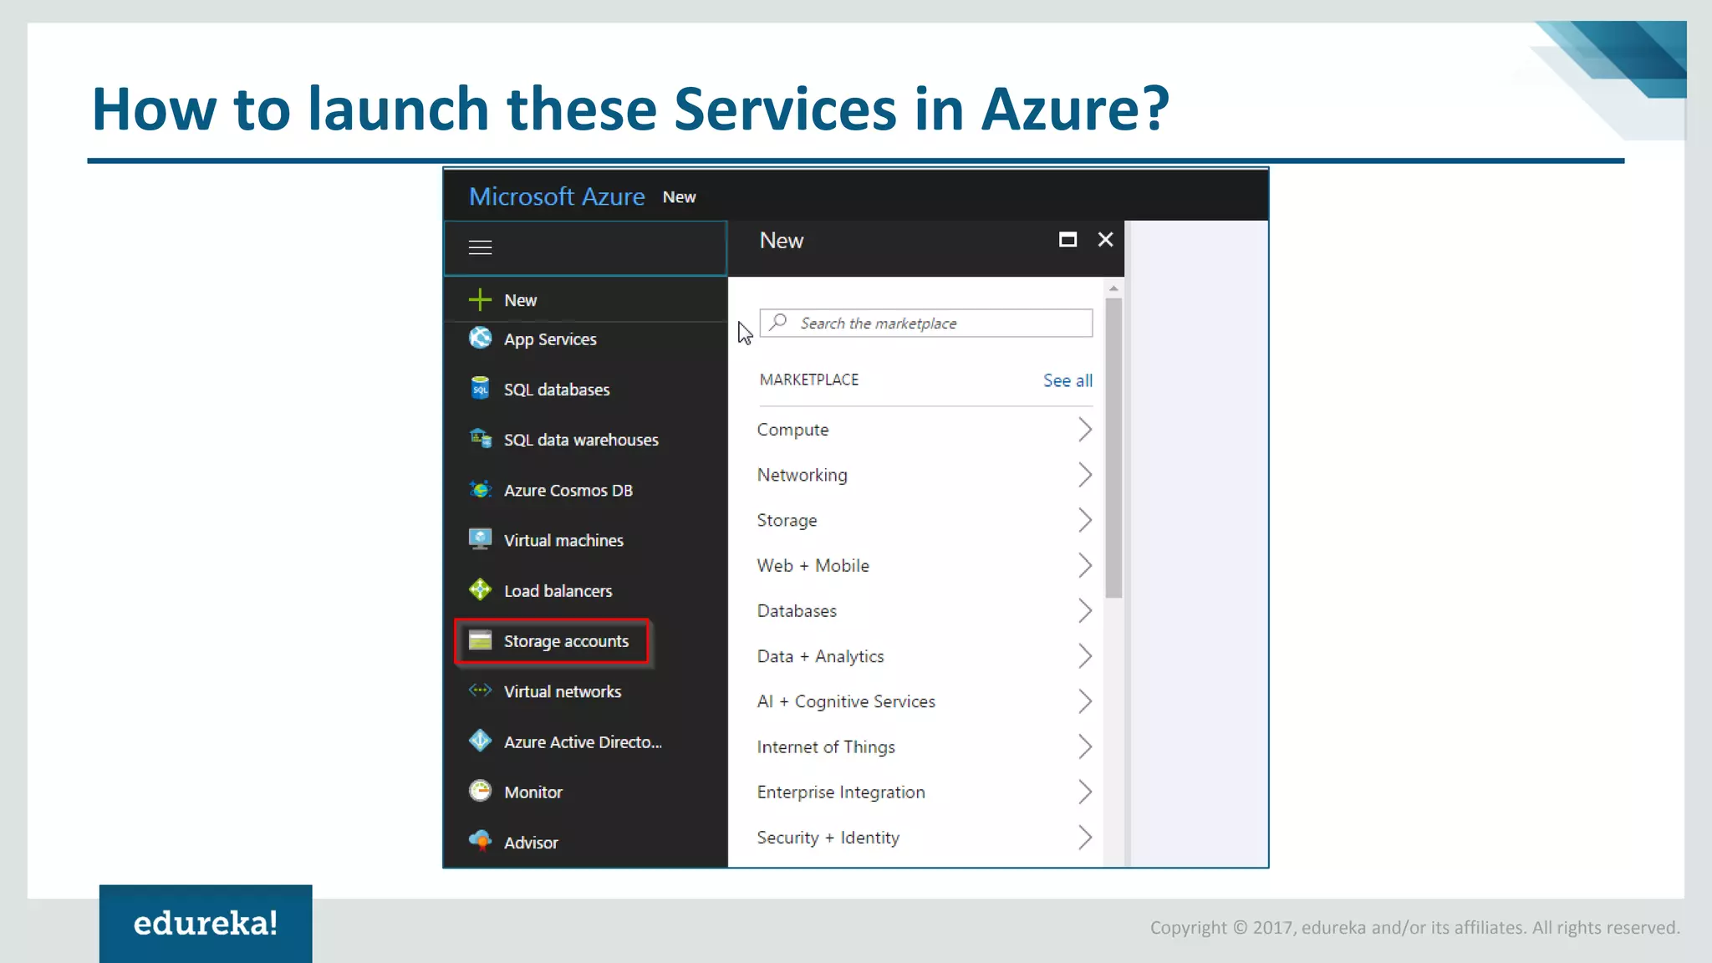Open Storage accounts from the sidebar
1712x963 pixels.
click(566, 641)
